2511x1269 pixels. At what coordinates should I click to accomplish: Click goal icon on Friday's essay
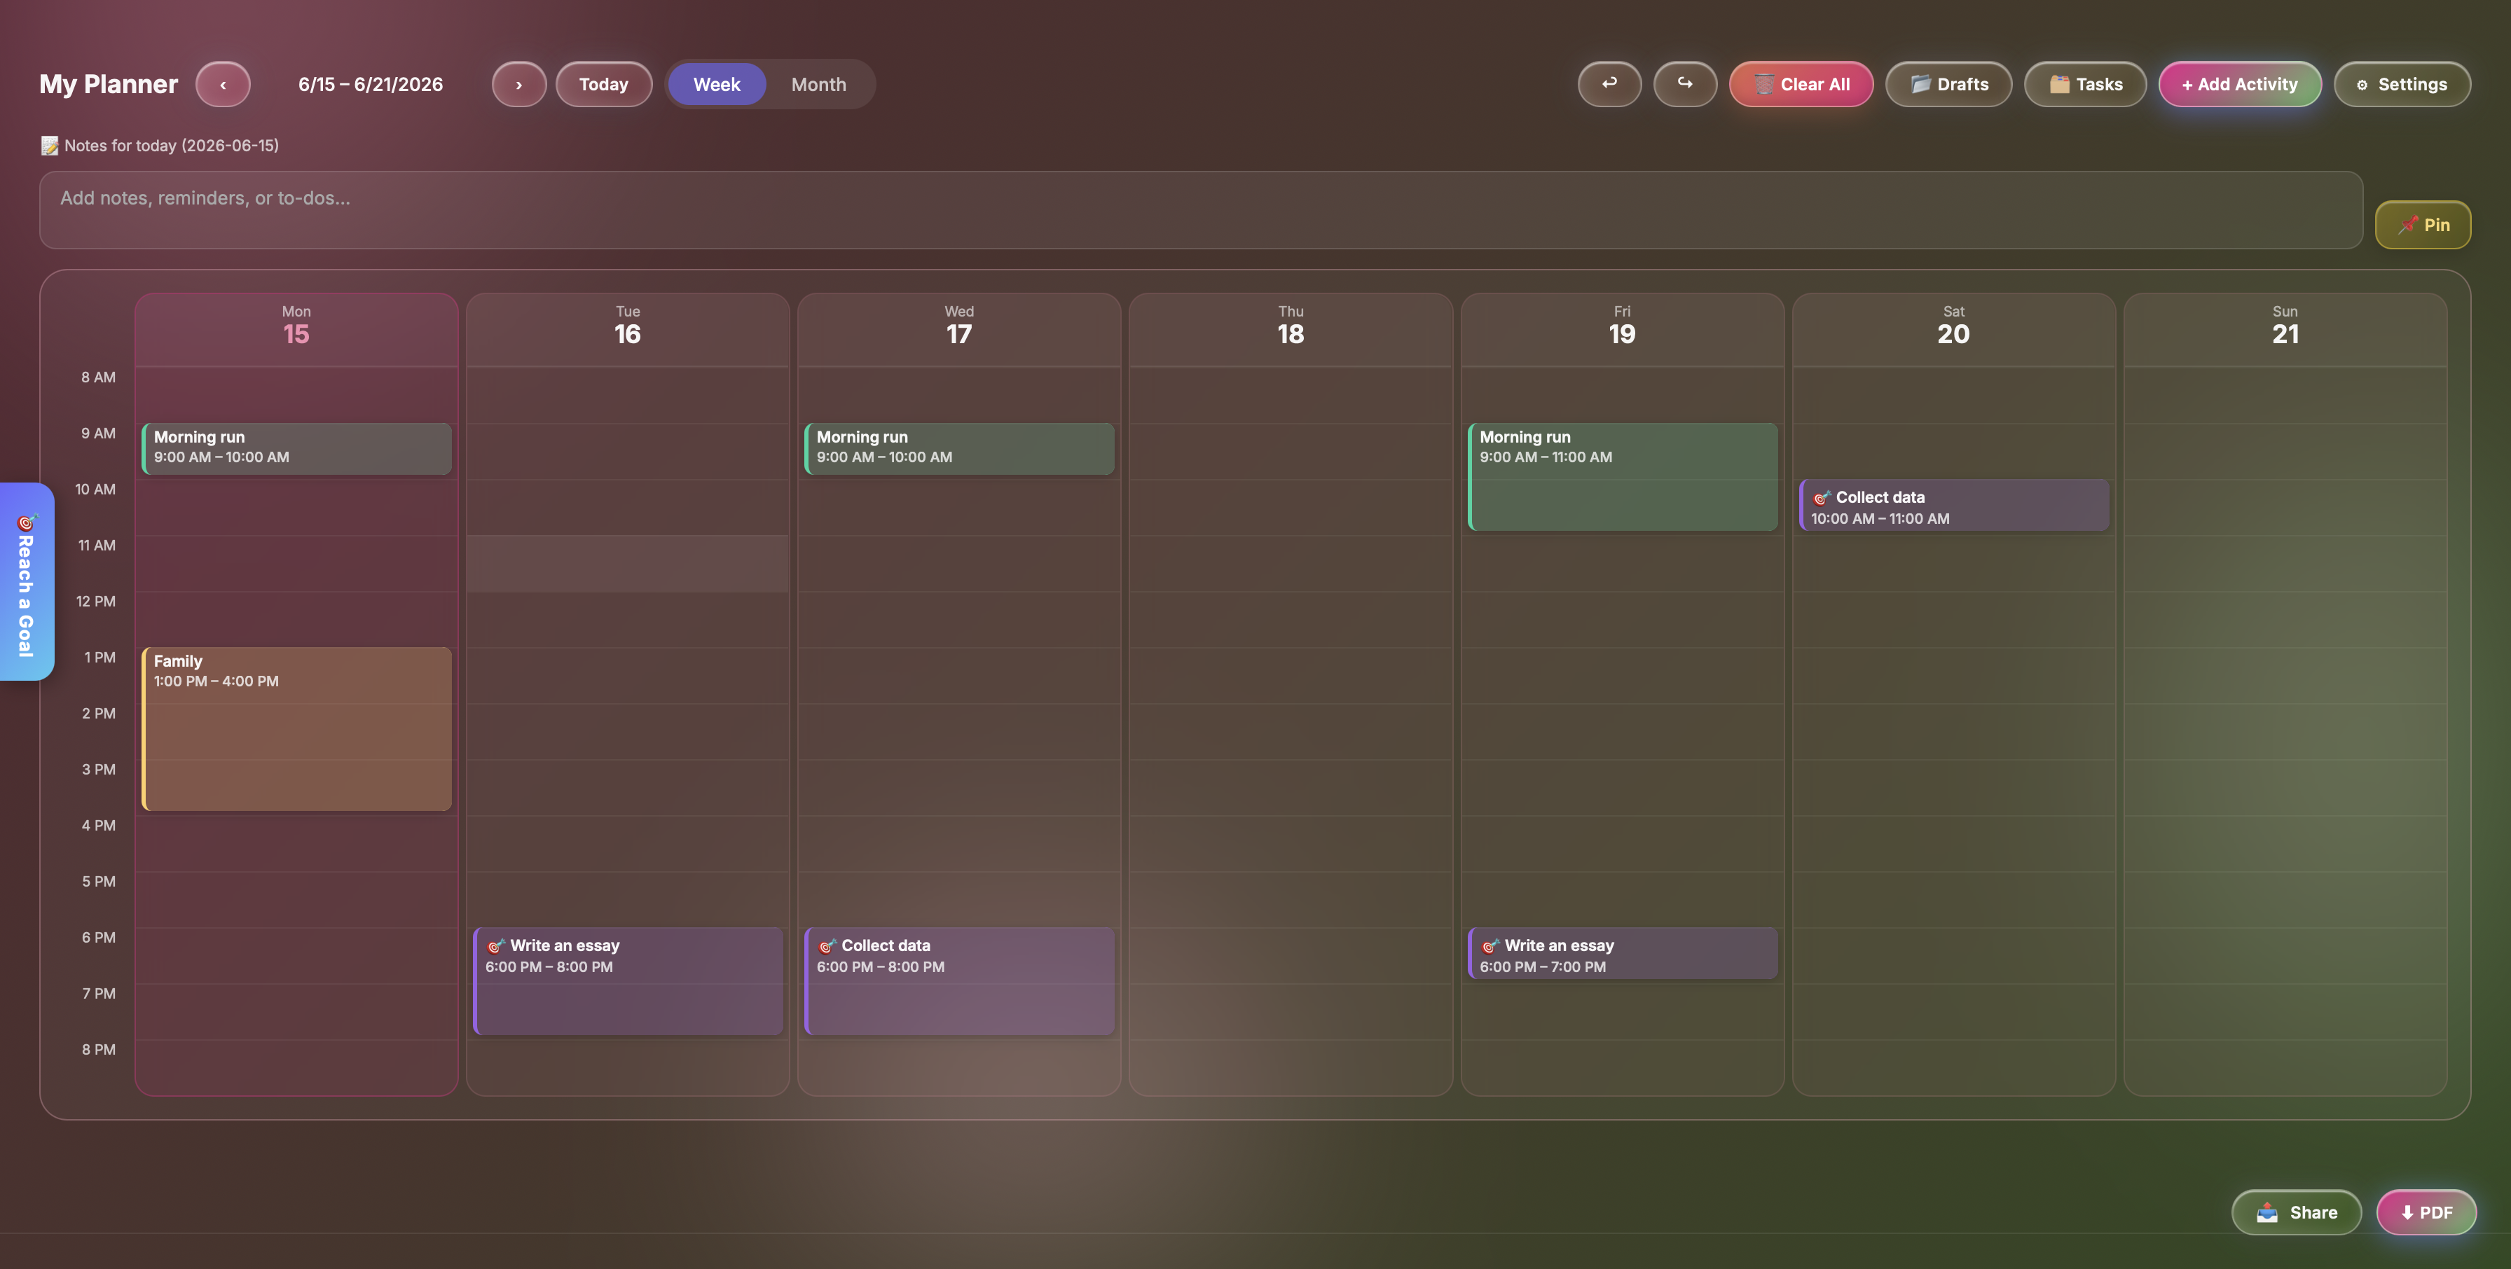1490,945
